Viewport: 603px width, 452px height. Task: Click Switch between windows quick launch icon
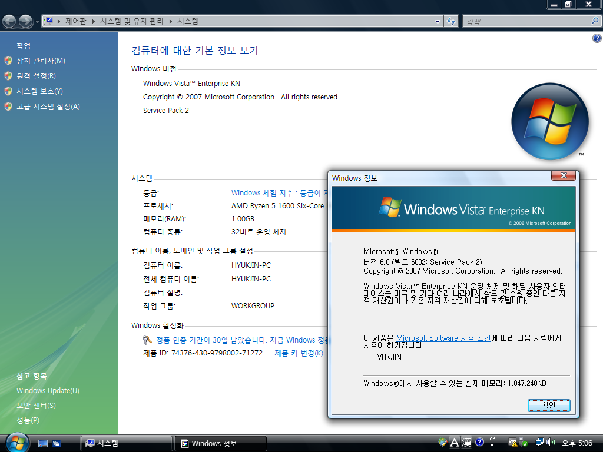coord(57,444)
